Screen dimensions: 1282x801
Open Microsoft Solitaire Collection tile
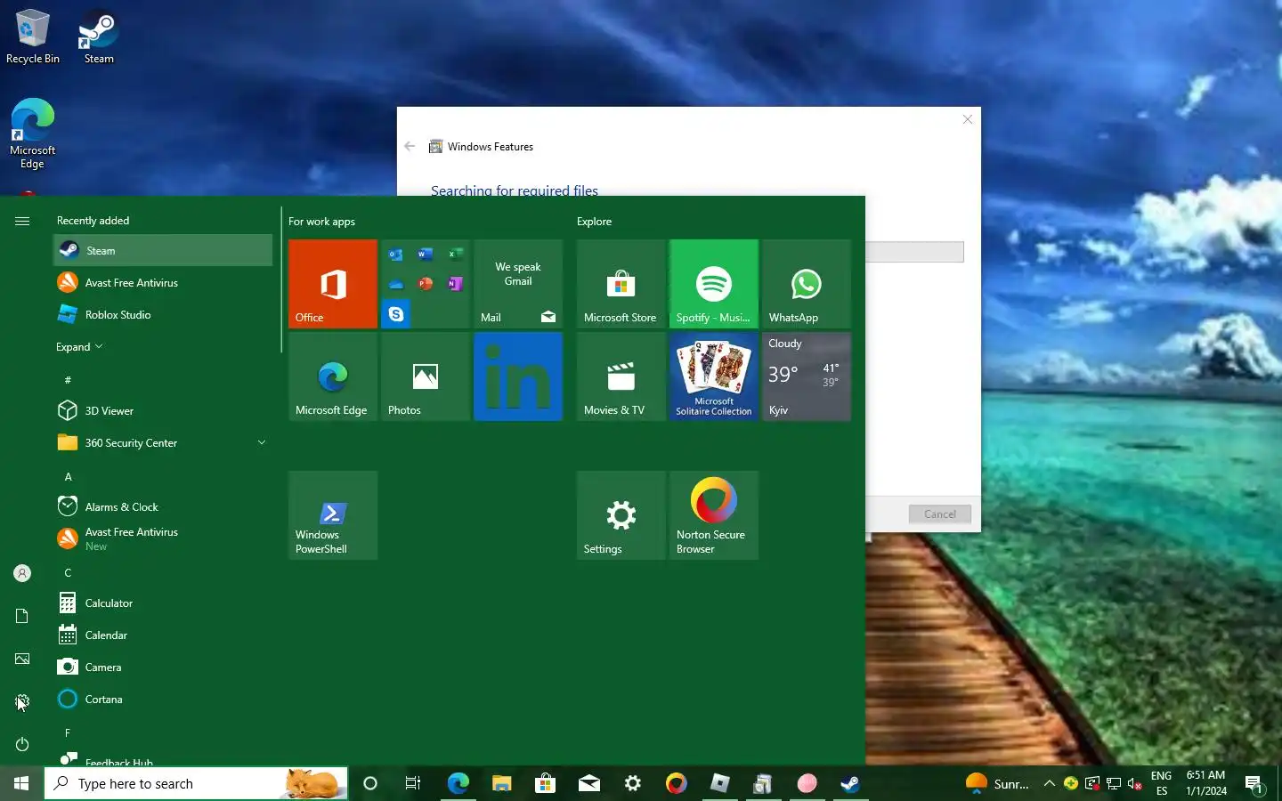coord(714,376)
